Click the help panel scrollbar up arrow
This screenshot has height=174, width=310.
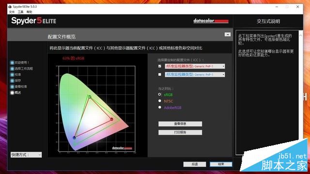(x=300, y=35)
